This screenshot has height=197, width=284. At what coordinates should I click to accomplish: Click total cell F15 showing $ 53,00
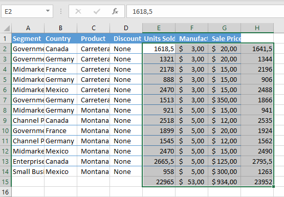click(x=191, y=182)
